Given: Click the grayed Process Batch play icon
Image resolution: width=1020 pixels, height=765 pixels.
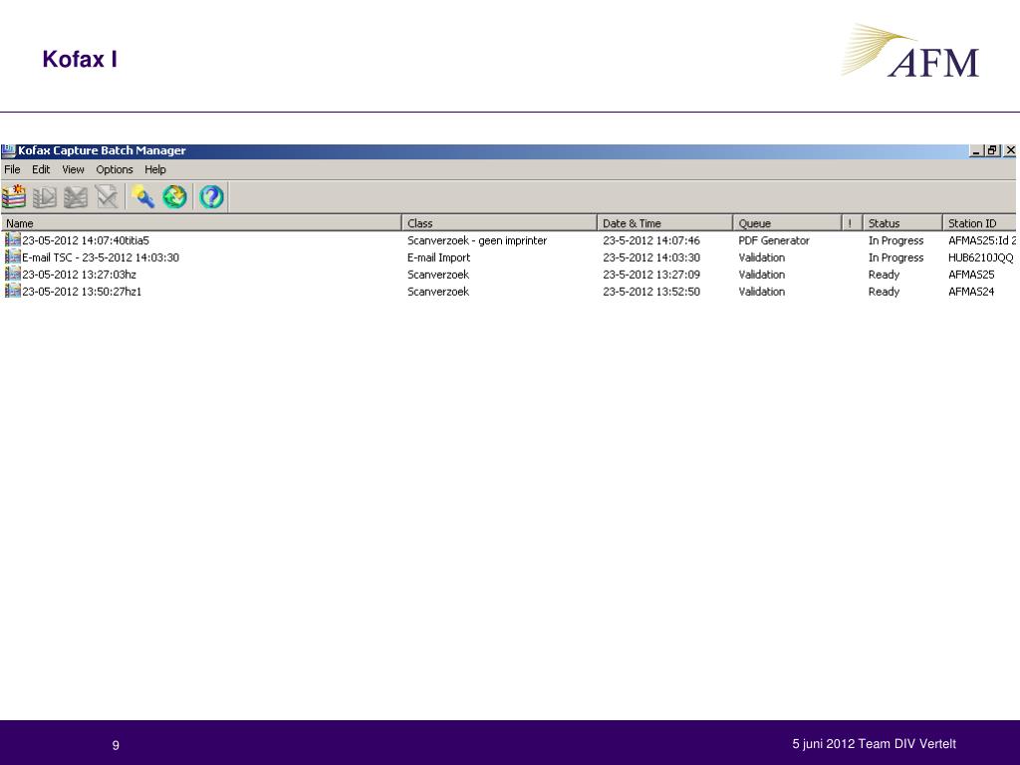Looking at the screenshot, I should [x=45, y=197].
